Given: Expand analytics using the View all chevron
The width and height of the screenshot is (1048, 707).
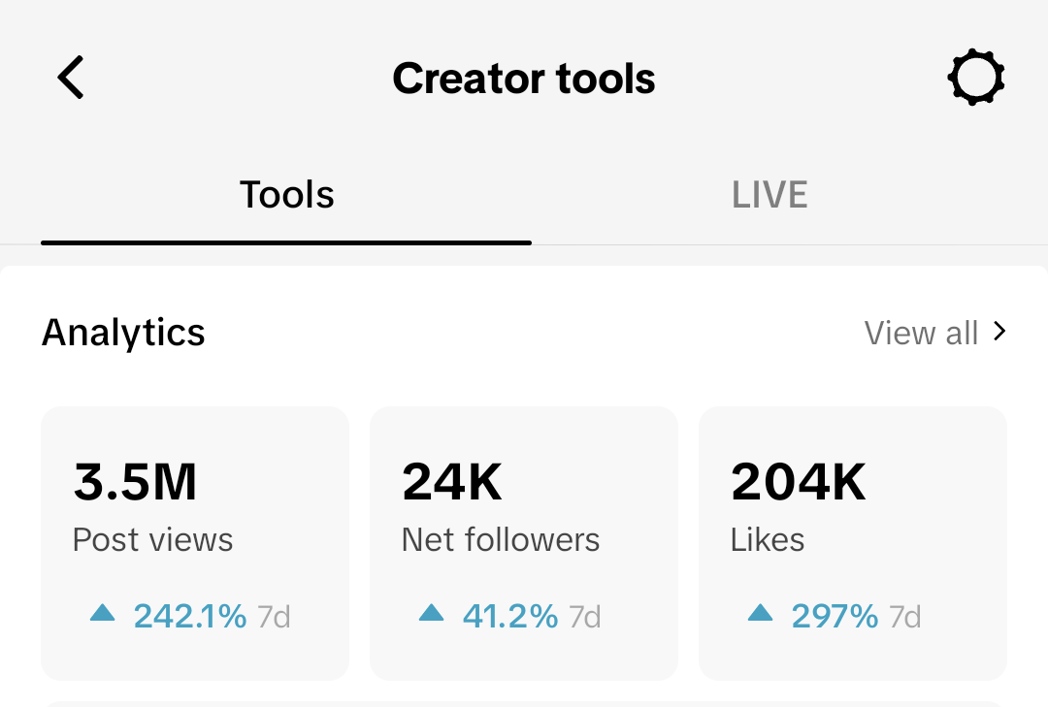Looking at the screenshot, I should 1000,333.
